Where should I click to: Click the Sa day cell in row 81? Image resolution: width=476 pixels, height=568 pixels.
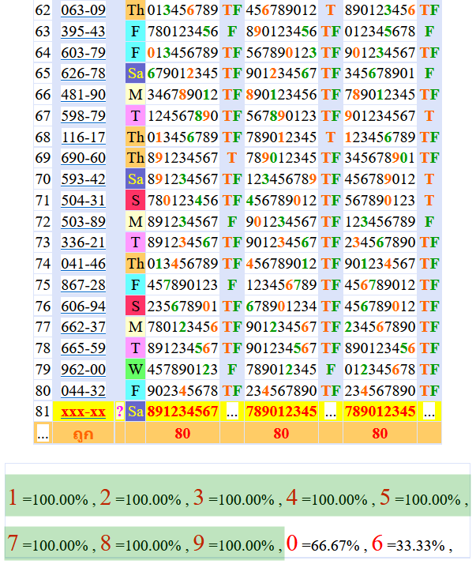[x=135, y=412]
